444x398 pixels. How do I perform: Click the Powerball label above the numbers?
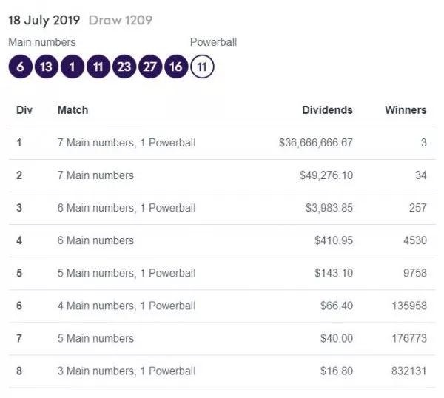[x=213, y=42]
